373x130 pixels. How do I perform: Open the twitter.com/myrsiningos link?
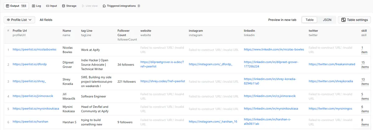pyautogui.click(x=330, y=109)
